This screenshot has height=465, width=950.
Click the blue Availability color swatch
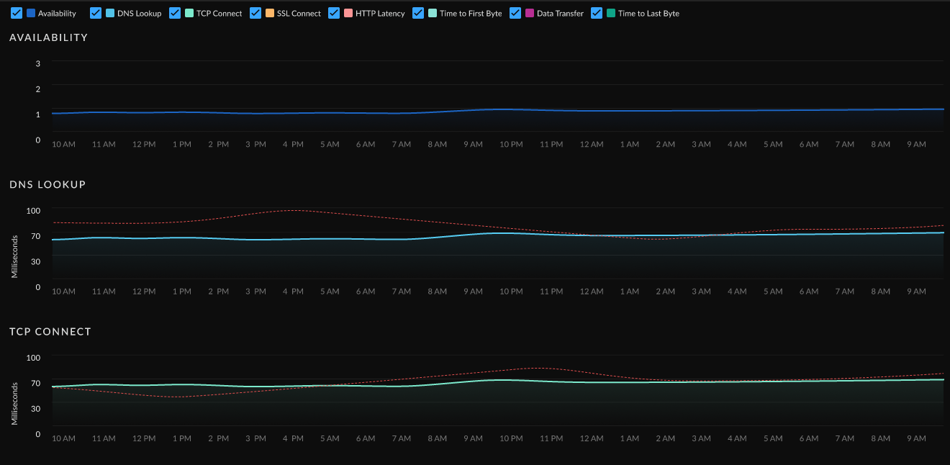coord(31,13)
